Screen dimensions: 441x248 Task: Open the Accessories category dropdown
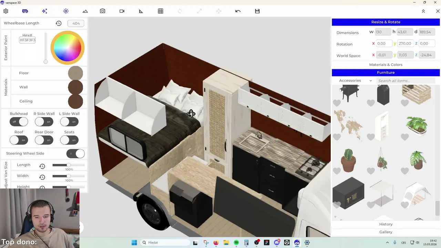355,81
